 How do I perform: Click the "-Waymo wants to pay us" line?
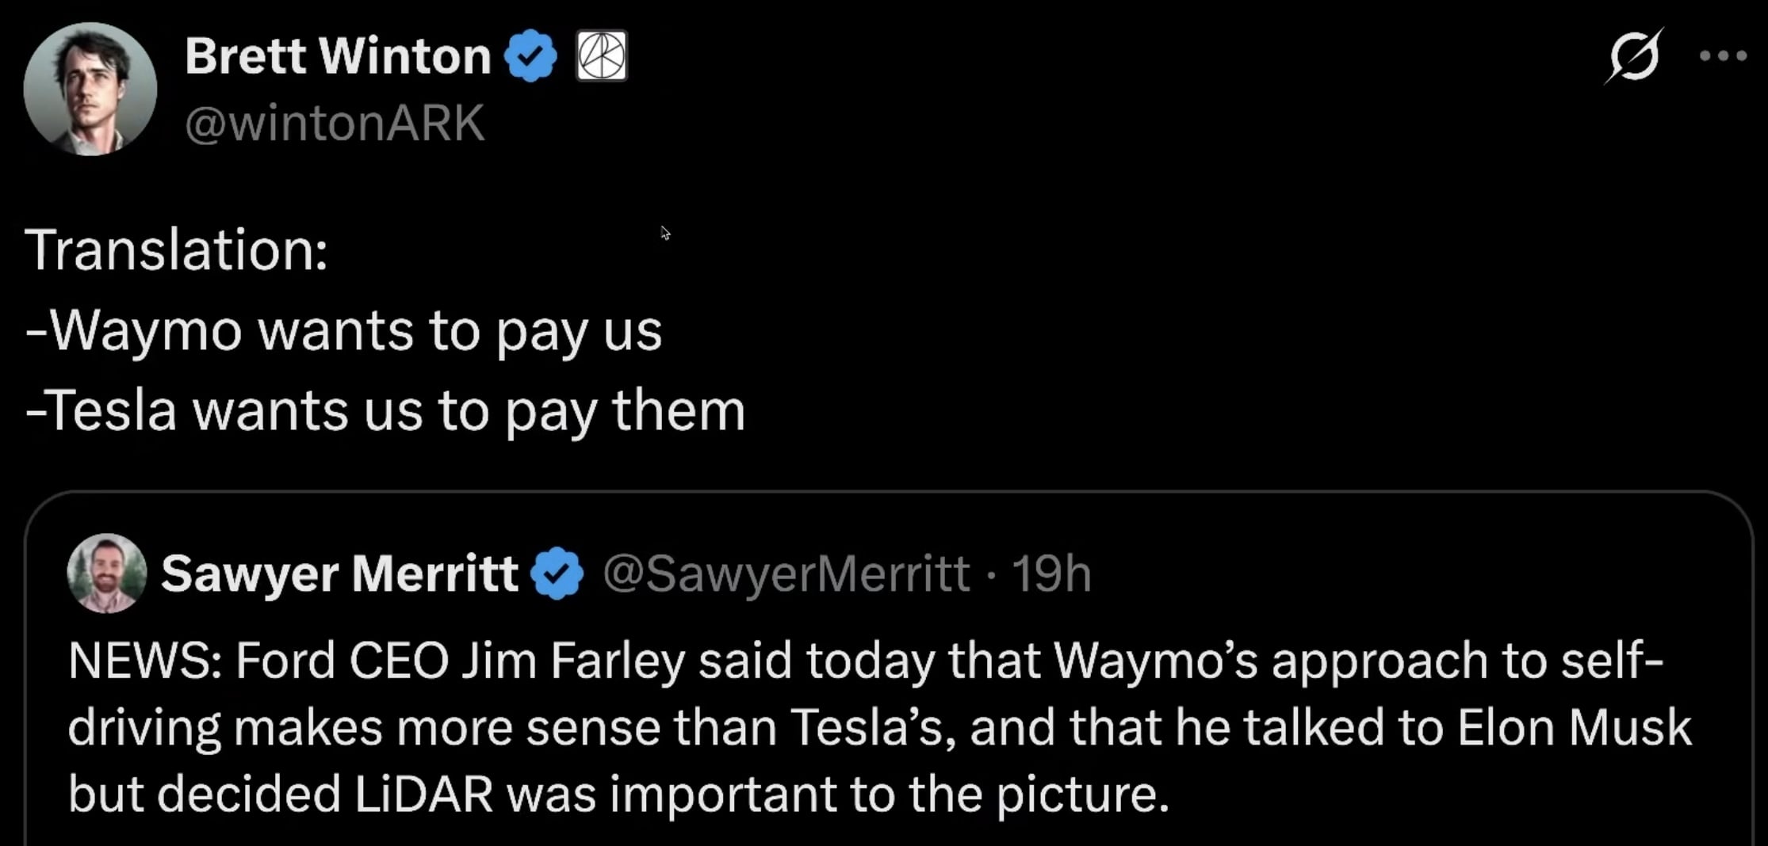343,330
